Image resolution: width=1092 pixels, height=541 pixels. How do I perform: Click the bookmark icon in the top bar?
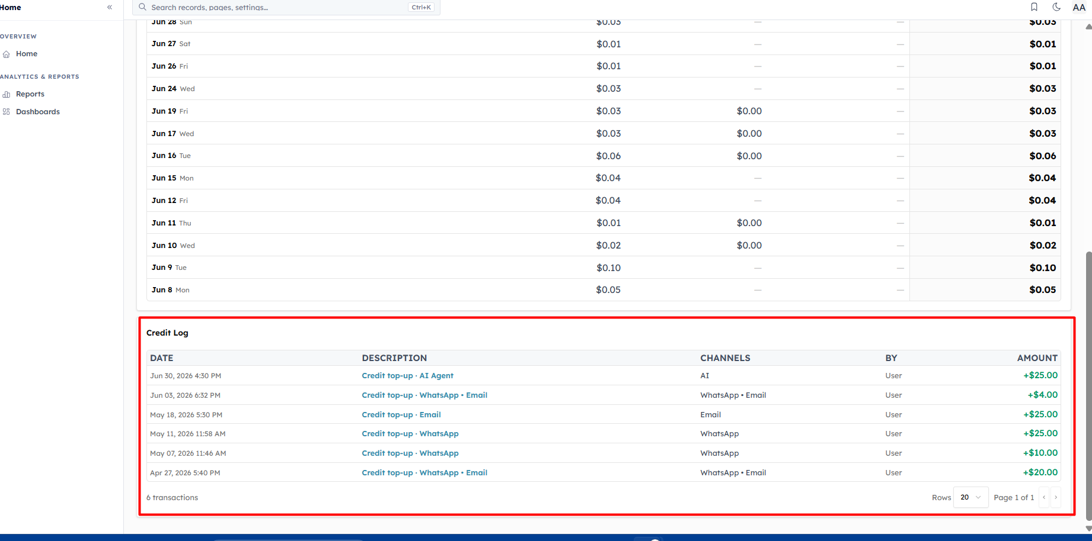[1034, 7]
